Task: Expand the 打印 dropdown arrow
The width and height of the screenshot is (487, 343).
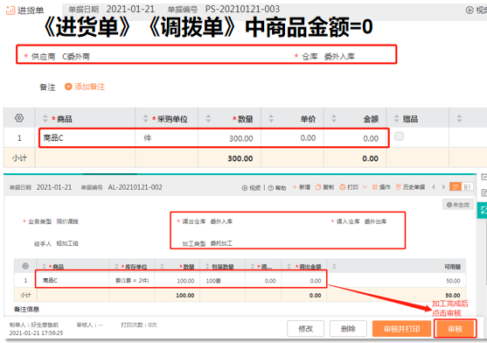Action: tap(365, 187)
